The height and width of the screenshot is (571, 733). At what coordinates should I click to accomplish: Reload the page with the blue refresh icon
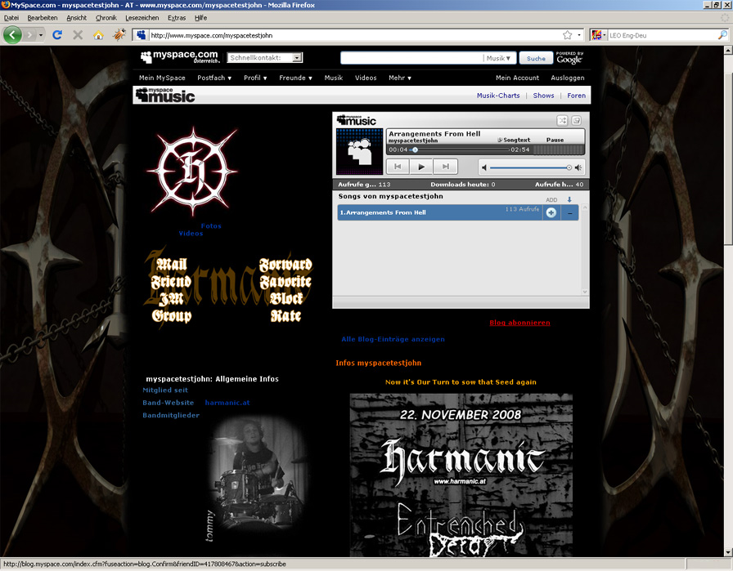pyautogui.click(x=57, y=35)
